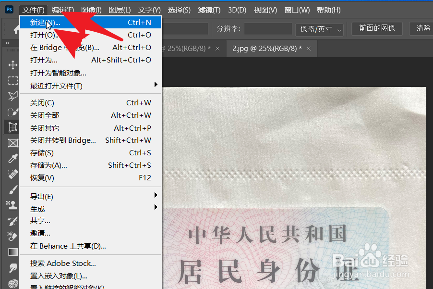Click the 前面的图像 button
The height and width of the screenshot is (289, 433).
pos(376,28)
